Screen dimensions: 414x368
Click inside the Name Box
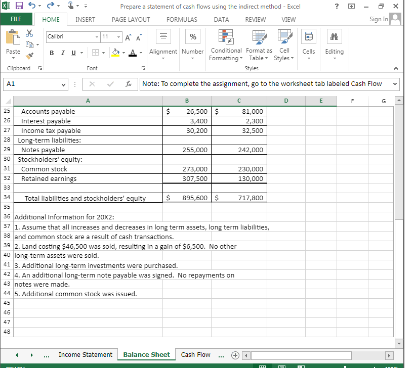point(30,84)
